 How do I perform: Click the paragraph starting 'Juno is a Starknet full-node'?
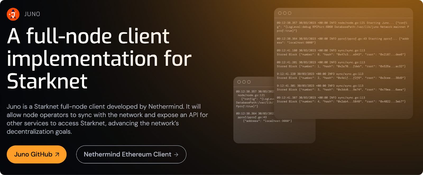click(107, 119)
